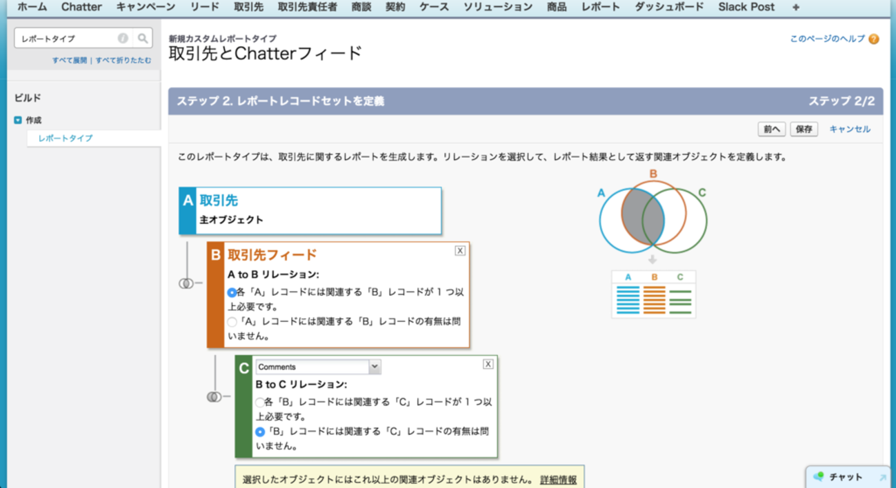This screenshot has height=488, width=896.
Task: Open the ホーム tab
Action: [32, 7]
